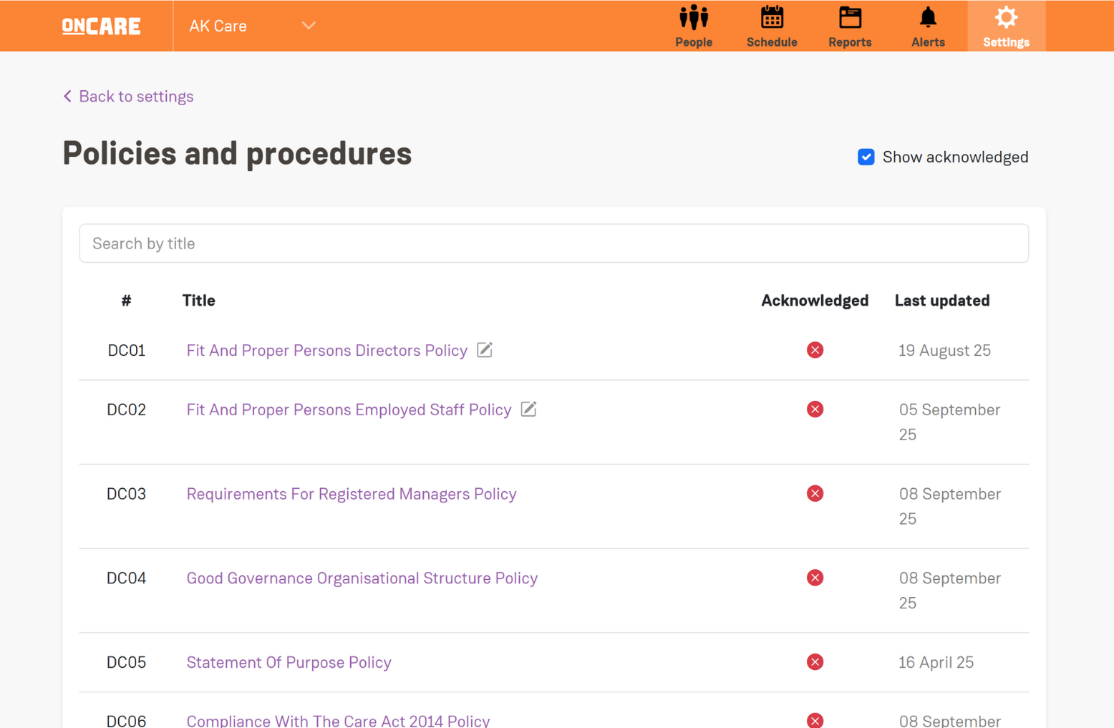Open Requirements For Registered Managers Policy
The height and width of the screenshot is (728, 1114).
pos(351,494)
